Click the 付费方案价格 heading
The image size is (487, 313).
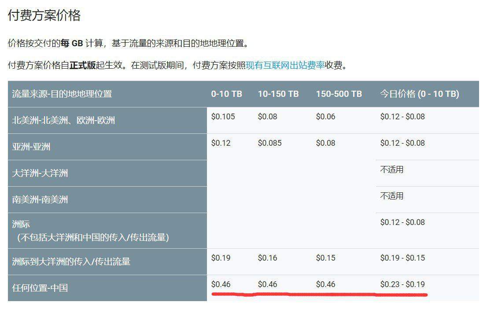pyautogui.click(x=44, y=15)
